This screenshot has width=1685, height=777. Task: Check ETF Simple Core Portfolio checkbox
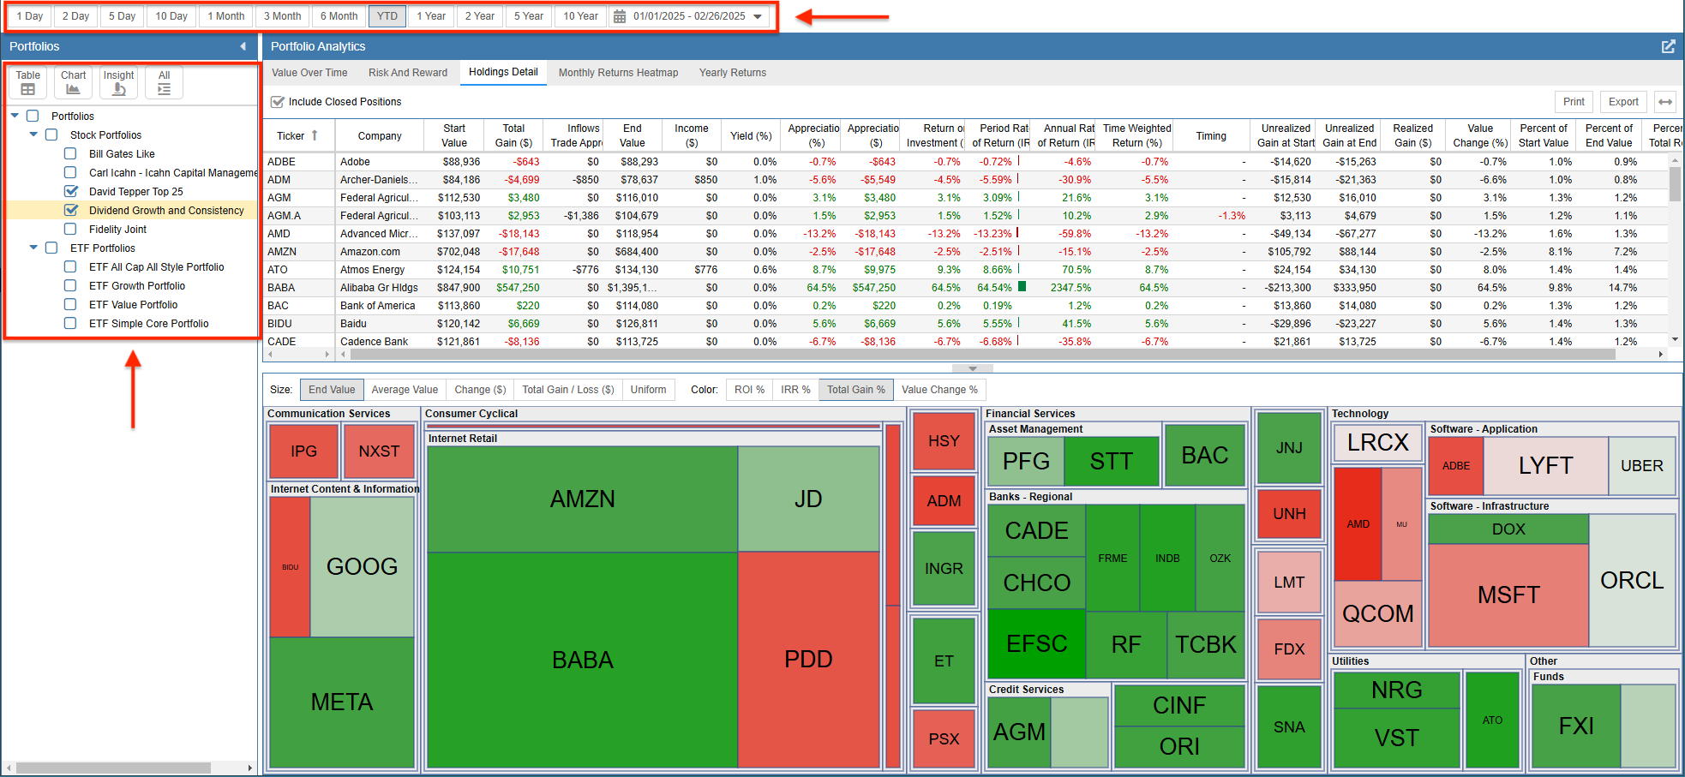70,323
